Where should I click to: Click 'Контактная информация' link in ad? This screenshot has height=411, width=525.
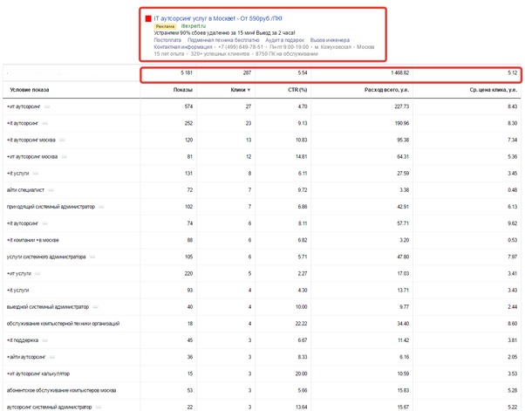click(183, 47)
